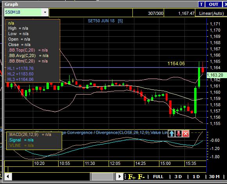Click the T button in title bar
Viewport: 227px width, 184px height.
pos(201,4)
